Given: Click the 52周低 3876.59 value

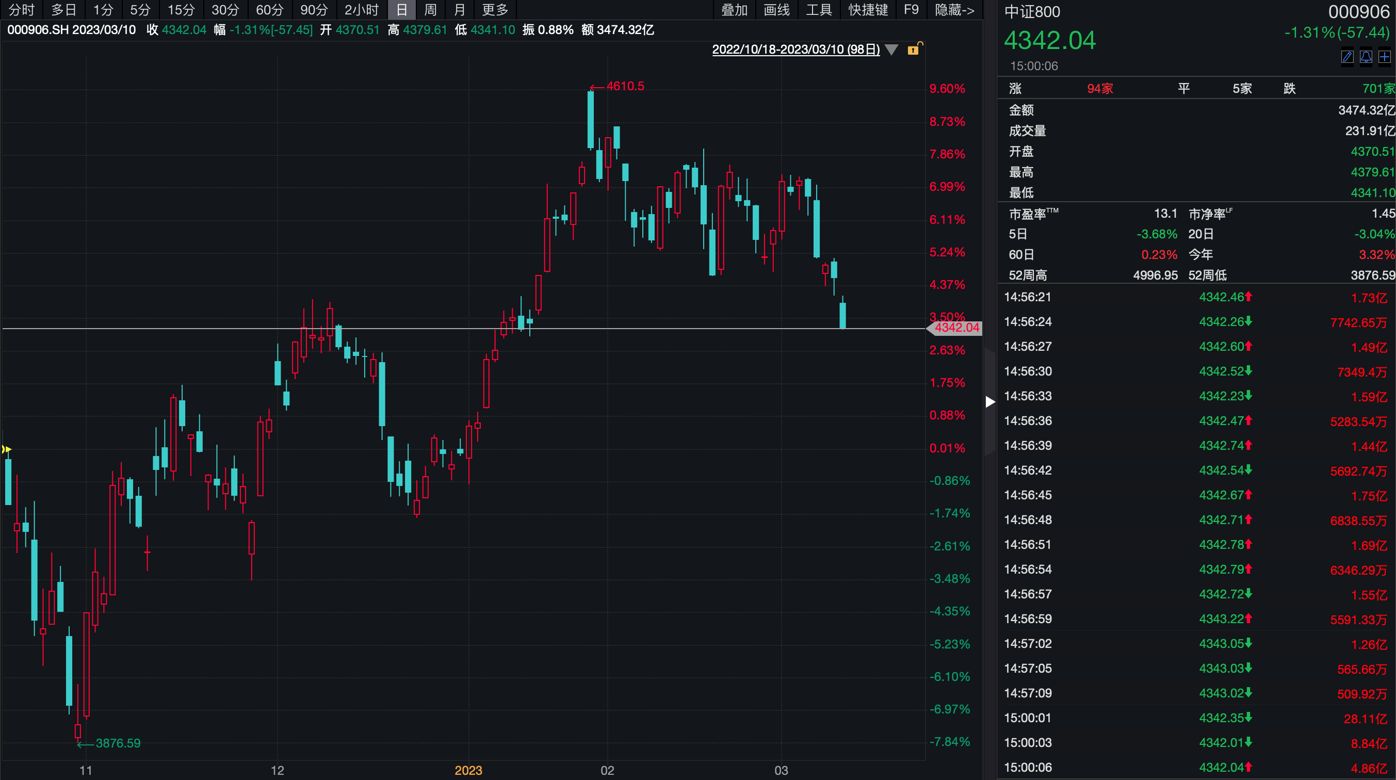Looking at the screenshot, I should click(x=1373, y=275).
